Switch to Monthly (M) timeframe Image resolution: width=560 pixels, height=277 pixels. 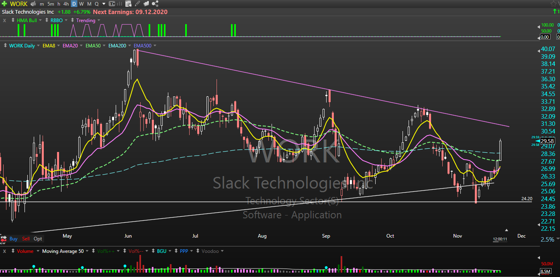click(89, 4)
